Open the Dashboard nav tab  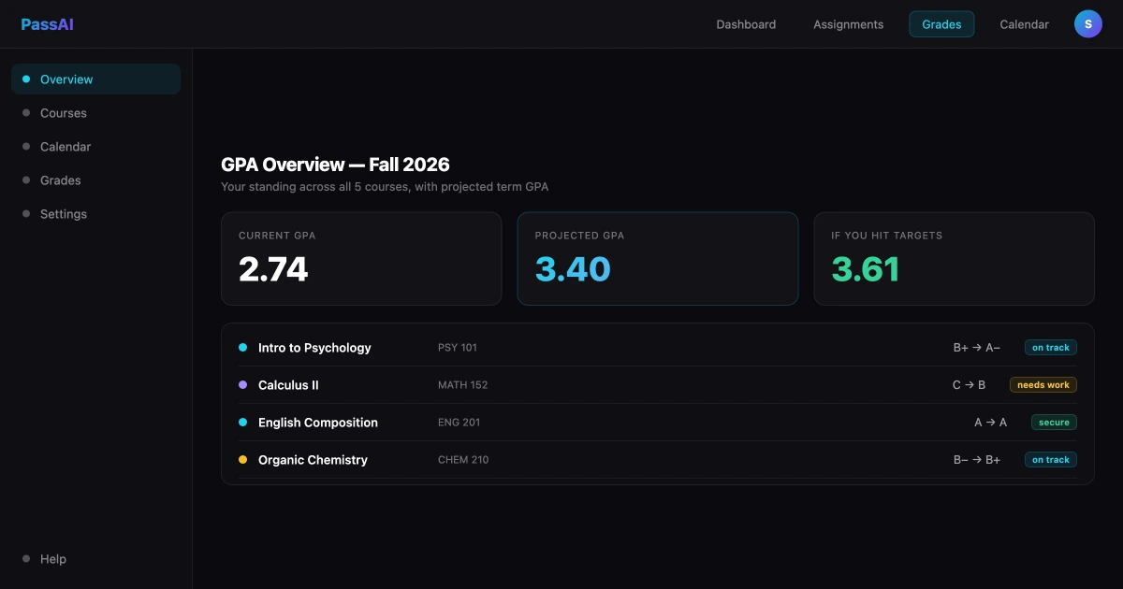[x=746, y=24]
